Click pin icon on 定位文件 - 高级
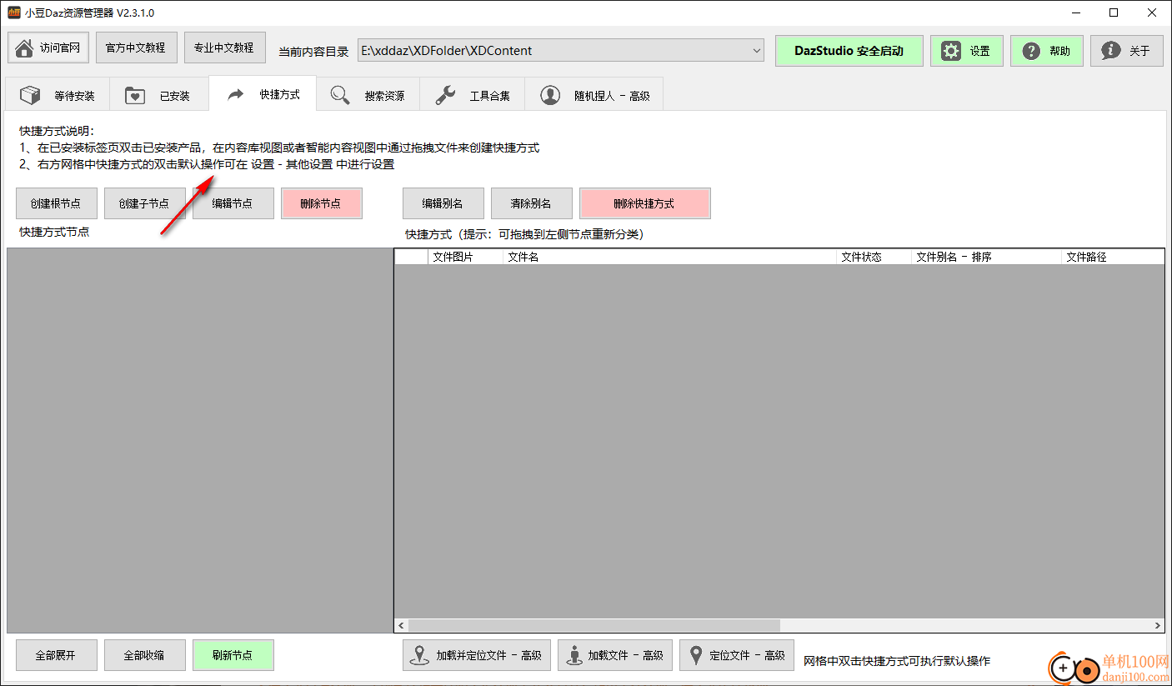Screen dimensions: 1172x686 pyautogui.click(x=695, y=655)
